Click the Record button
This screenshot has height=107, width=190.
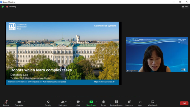pos(104,103)
